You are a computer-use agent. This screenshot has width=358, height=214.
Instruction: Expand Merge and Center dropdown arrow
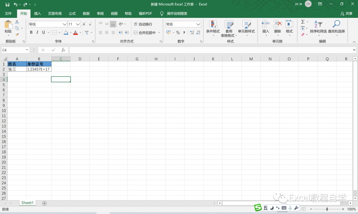pos(159,33)
